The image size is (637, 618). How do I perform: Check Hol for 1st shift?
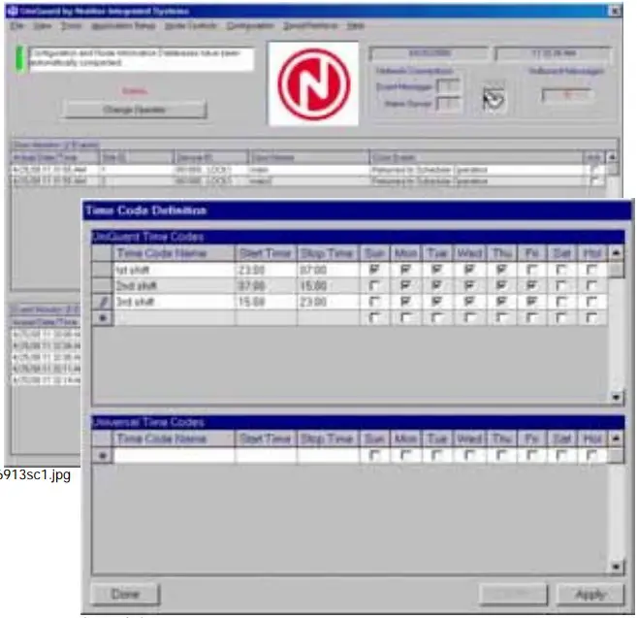click(x=591, y=270)
